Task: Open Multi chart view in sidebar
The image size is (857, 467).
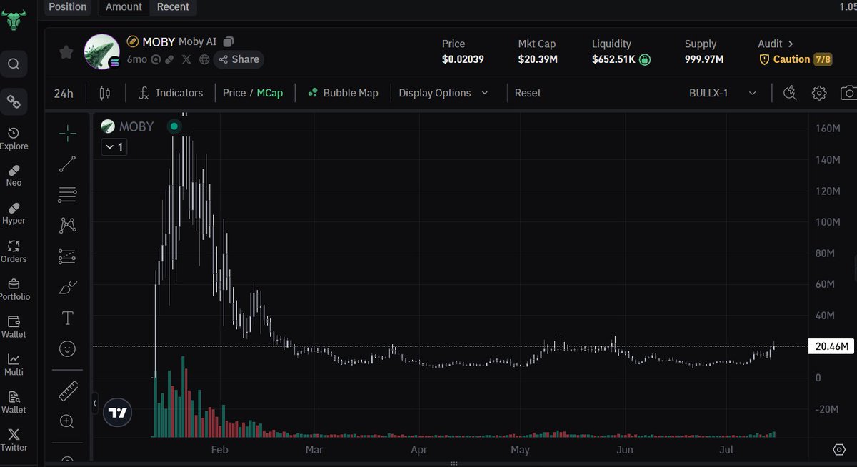Action: (x=14, y=365)
